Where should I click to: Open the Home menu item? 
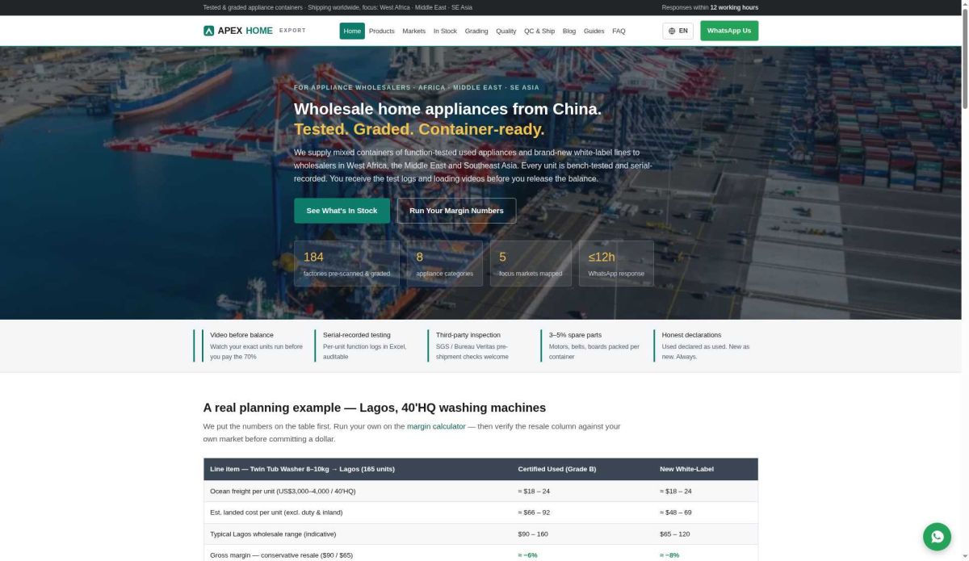(352, 31)
